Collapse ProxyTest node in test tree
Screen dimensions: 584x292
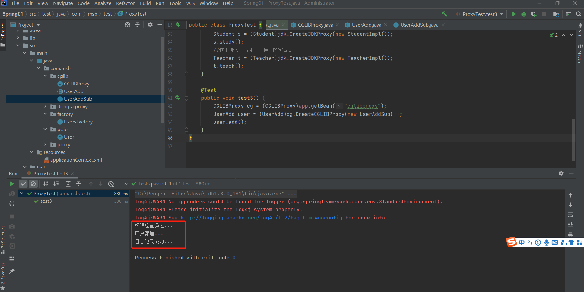tap(22, 193)
